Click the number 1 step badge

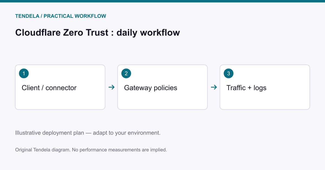(24, 73)
